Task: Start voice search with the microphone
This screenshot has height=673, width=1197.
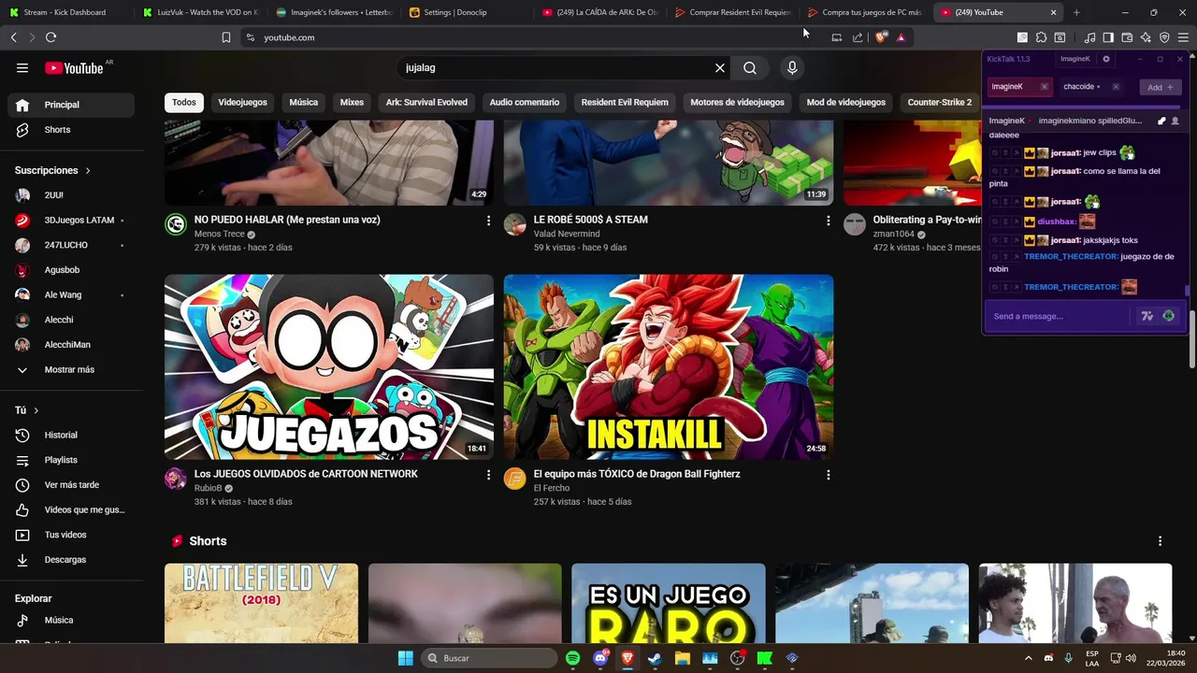Action: 792,67
